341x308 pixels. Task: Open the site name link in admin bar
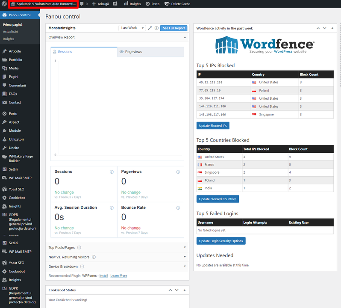point(43,4)
